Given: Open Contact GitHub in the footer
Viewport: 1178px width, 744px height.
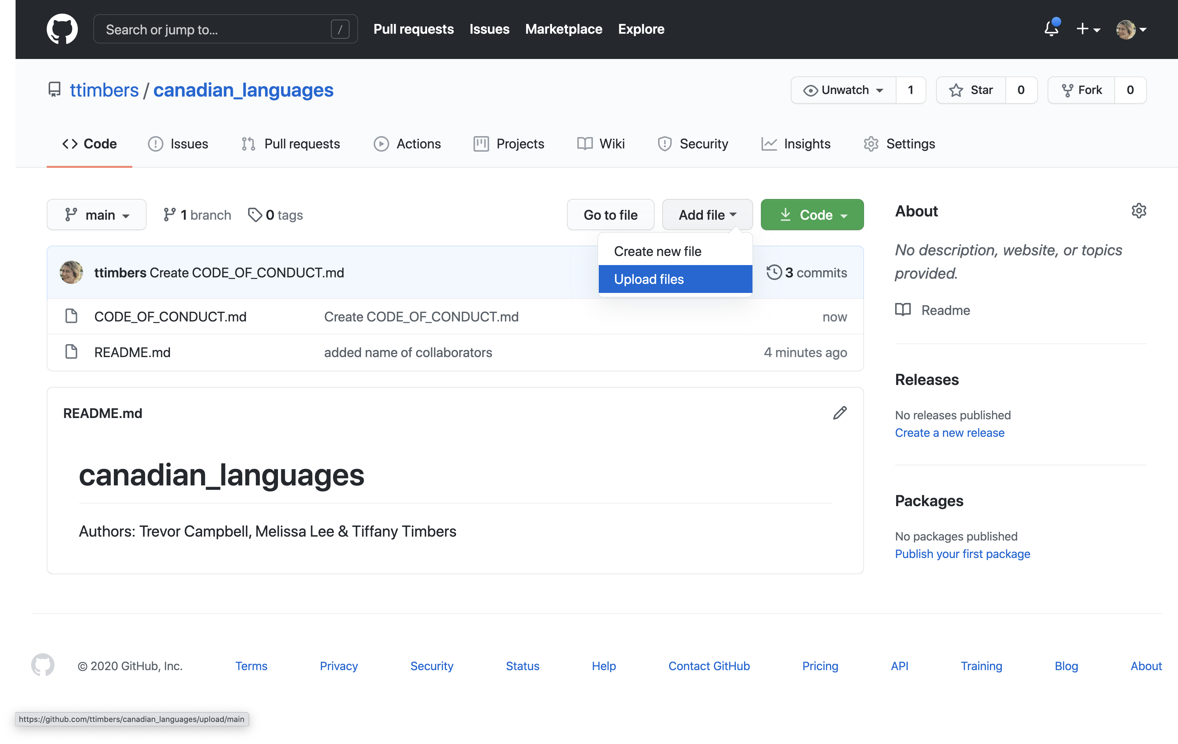Looking at the screenshot, I should pyautogui.click(x=709, y=666).
